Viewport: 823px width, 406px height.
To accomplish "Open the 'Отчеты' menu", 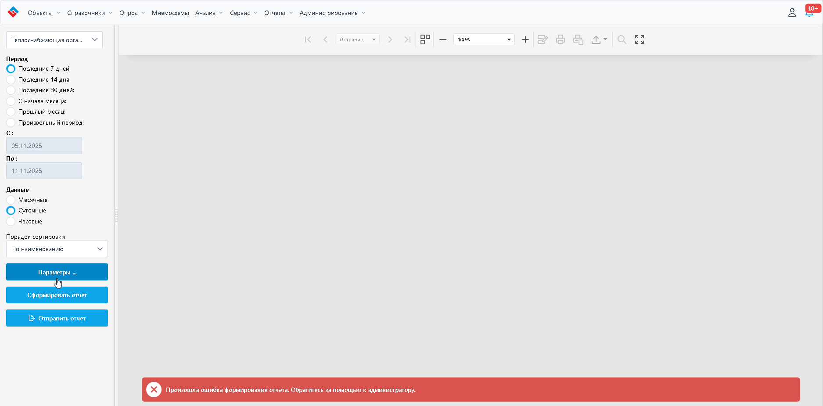I will point(278,13).
